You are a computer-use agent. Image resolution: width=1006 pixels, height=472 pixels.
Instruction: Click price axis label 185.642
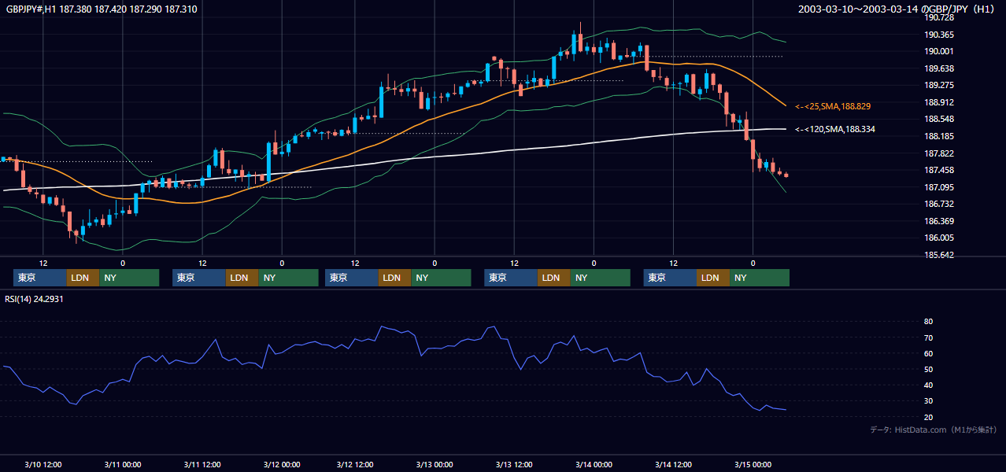pyautogui.click(x=939, y=255)
